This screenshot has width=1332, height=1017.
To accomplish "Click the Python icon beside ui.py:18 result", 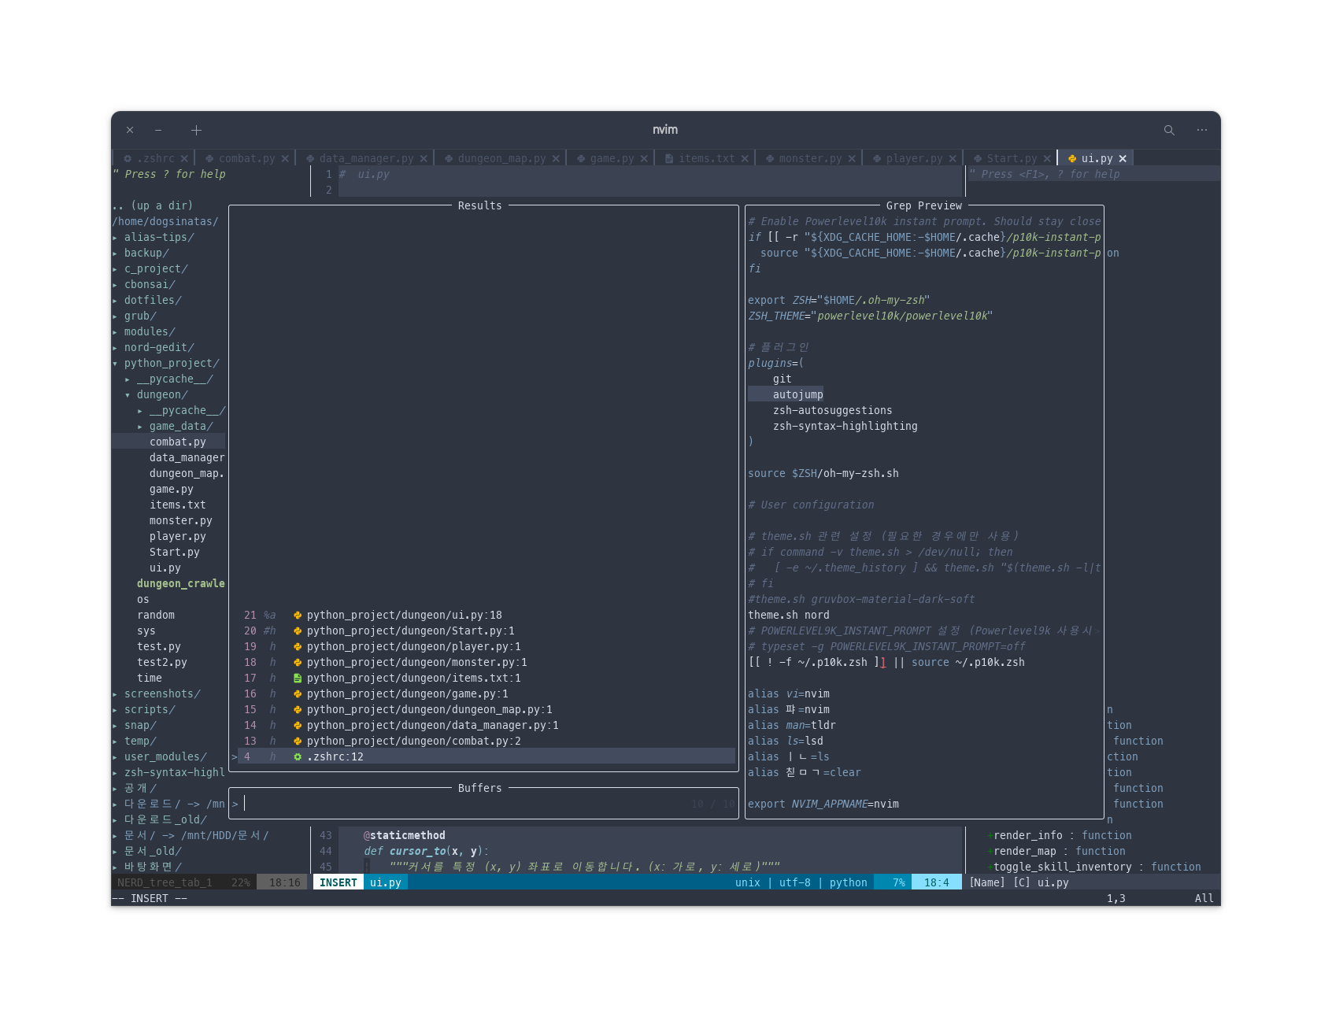I will point(298,616).
